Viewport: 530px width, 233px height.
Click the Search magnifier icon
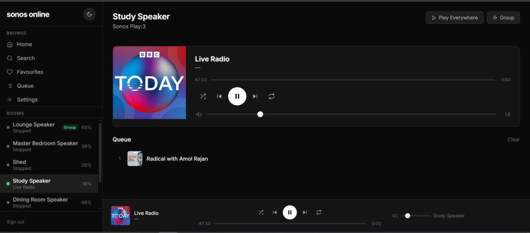[10, 58]
